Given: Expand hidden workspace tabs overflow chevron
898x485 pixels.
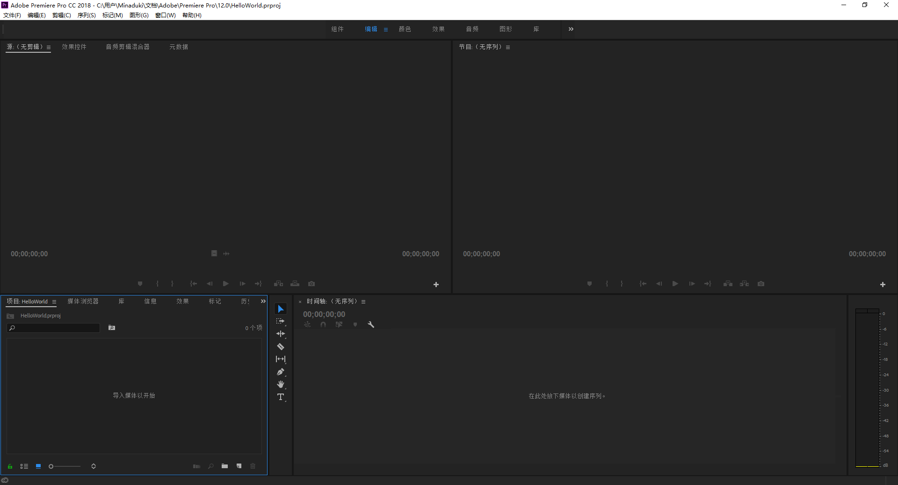Looking at the screenshot, I should coord(571,29).
